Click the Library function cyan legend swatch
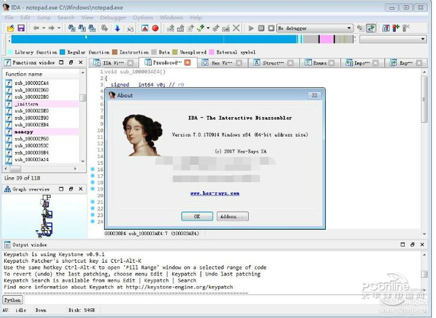The height and width of the screenshot is (318, 436). click(x=10, y=52)
